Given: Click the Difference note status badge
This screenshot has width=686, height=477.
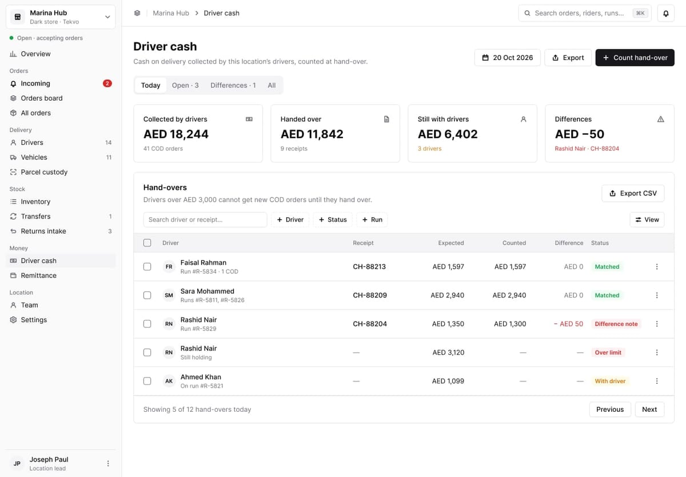Looking at the screenshot, I should click(616, 324).
